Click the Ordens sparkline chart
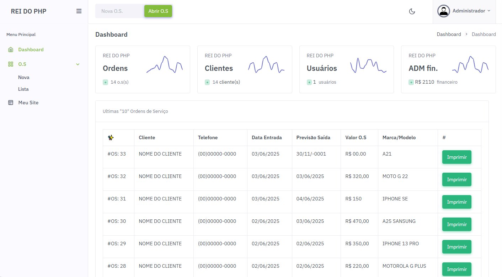502x277 pixels. click(164, 65)
